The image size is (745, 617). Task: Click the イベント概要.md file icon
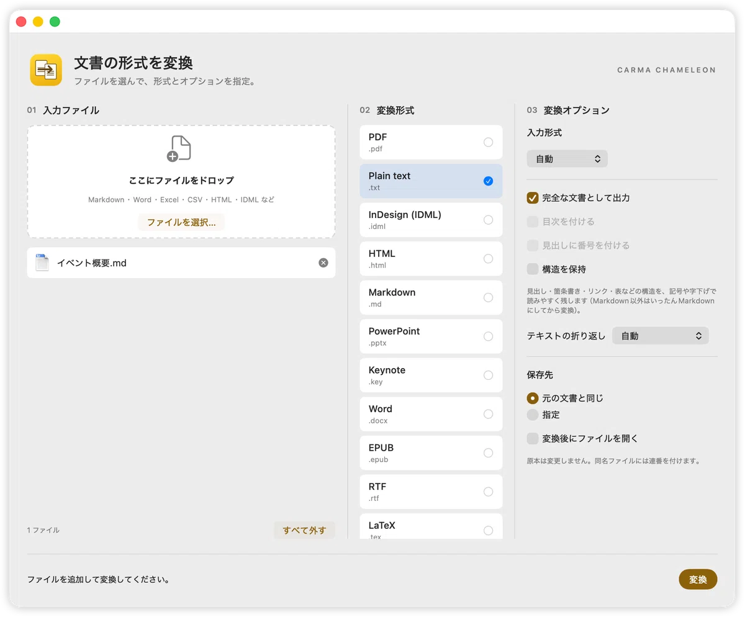pyautogui.click(x=42, y=263)
